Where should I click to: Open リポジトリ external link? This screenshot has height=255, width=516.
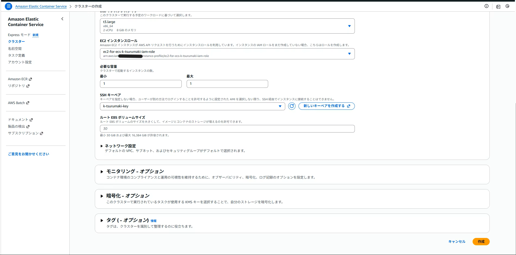click(x=19, y=86)
